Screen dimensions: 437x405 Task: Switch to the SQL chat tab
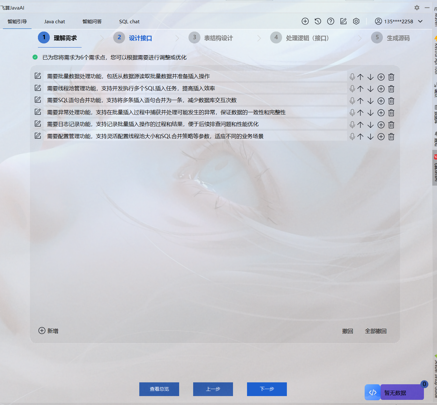coord(129,21)
